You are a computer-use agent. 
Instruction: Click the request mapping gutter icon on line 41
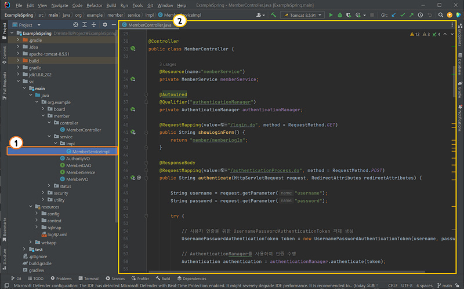coord(133,132)
